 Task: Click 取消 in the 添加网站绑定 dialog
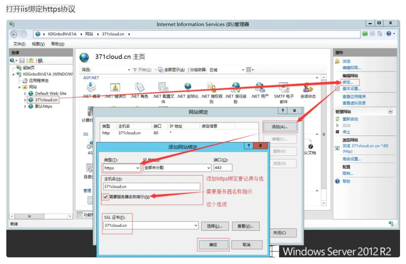[246, 245]
